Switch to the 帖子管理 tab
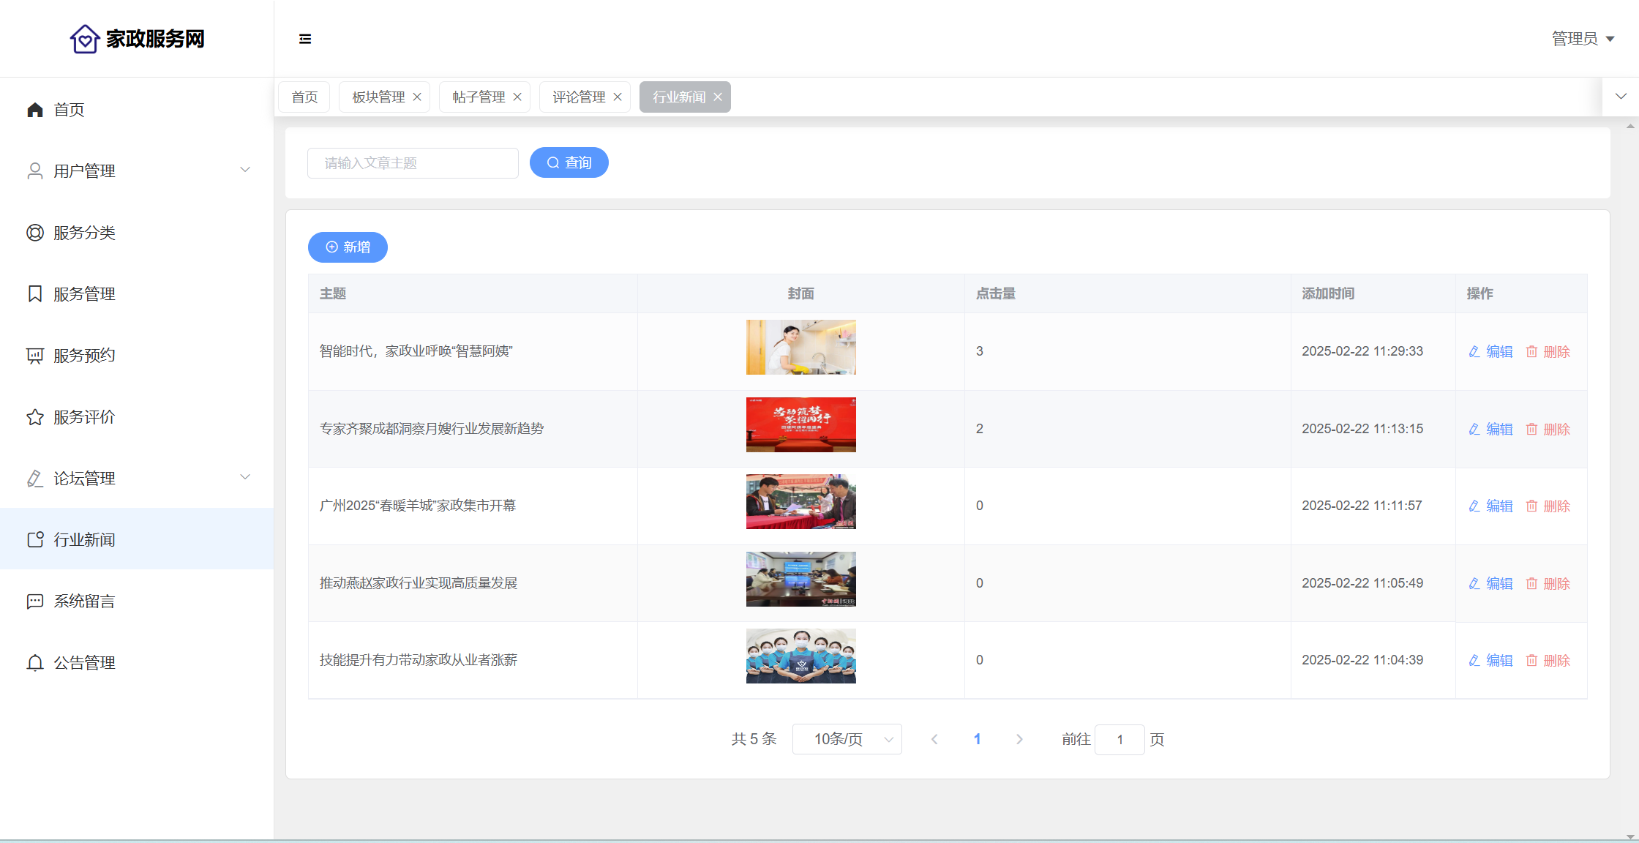 (x=479, y=97)
